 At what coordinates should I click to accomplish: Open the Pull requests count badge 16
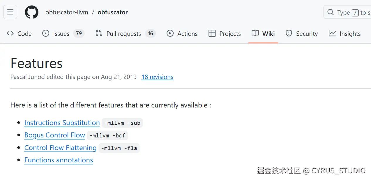(x=150, y=33)
